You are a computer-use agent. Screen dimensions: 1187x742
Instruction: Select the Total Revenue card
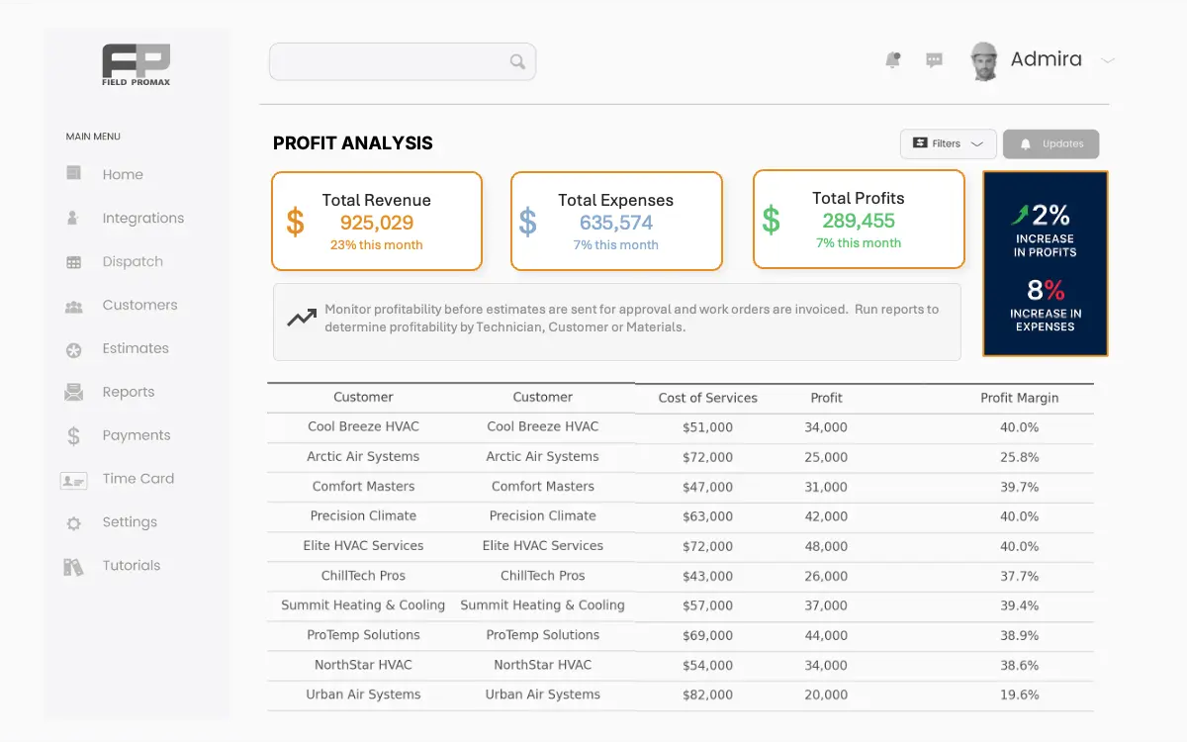coord(377,221)
